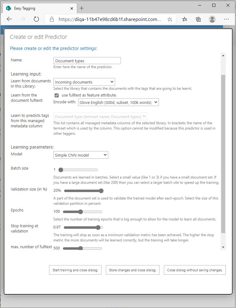Click the Name field containing Document types
Image resolution: width=236 pixels, height=308 pixels.
click(87, 61)
